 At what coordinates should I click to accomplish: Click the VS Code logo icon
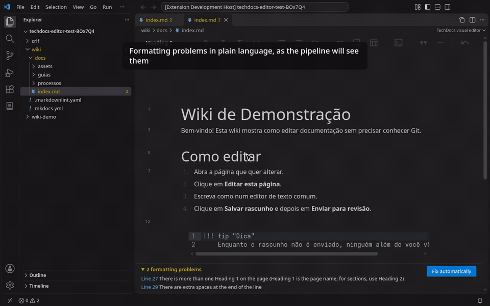[7, 7]
